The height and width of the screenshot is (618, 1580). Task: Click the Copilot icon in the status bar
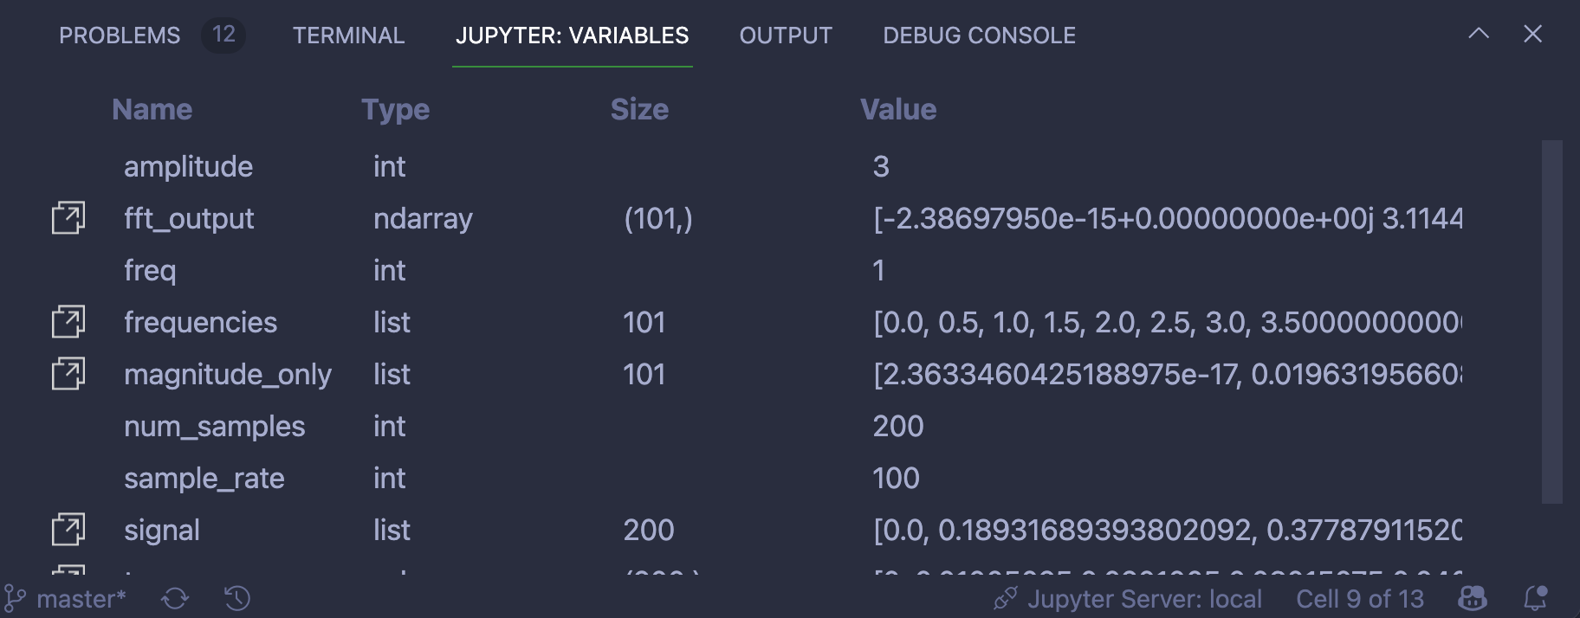pos(1472,597)
